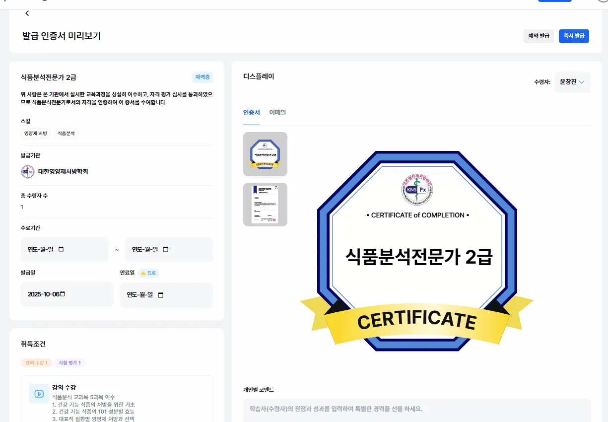Open calendar picker for 수료기간 start date

click(x=62, y=250)
